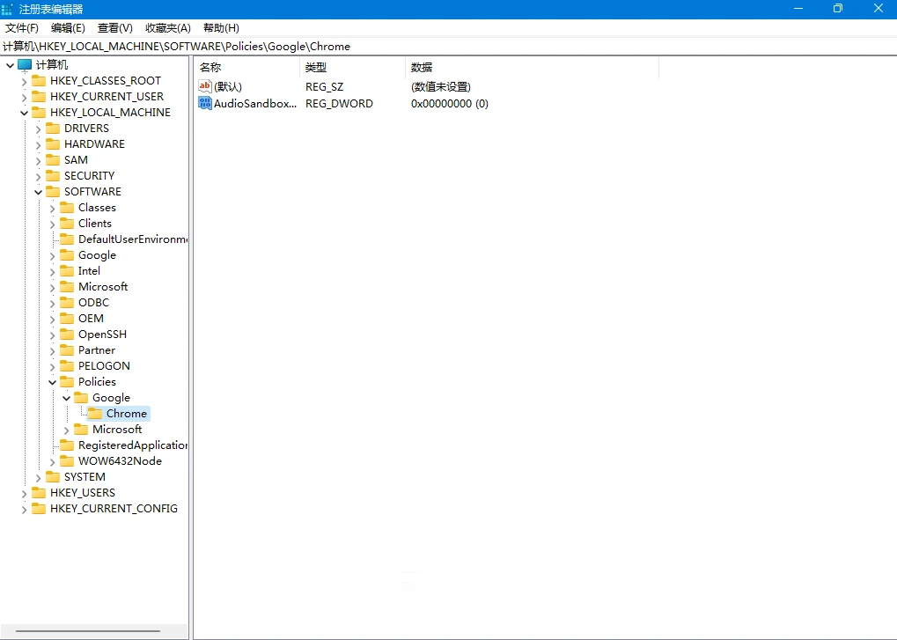This screenshot has width=897, height=640.
Task: Select the HKEY_CURRENT_CONFIG key
Action: [x=114, y=509]
